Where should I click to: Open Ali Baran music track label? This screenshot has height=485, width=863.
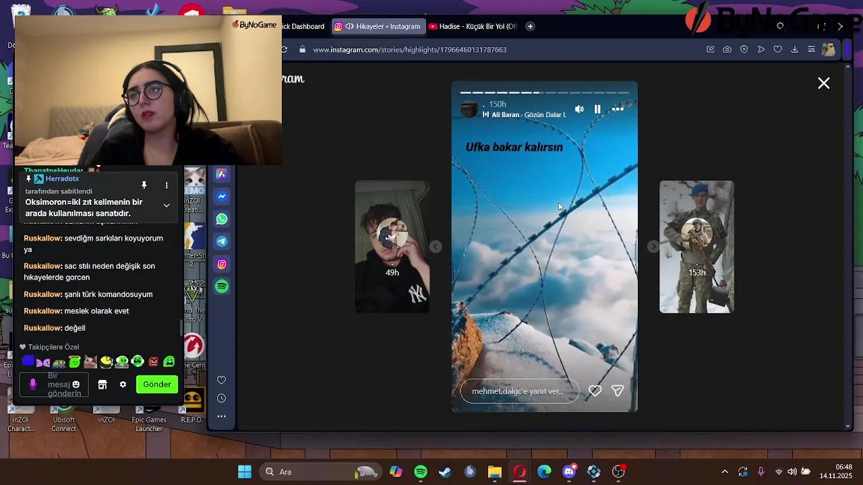point(523,115)
